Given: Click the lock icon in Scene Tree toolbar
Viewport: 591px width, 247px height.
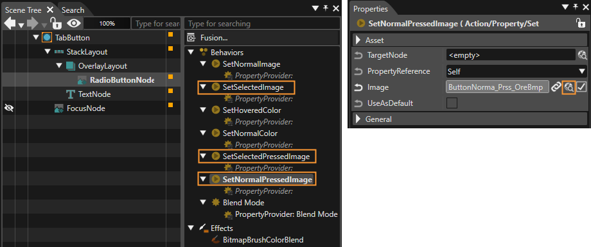Looking at the screenshot, I should click(x=56, y=23).
